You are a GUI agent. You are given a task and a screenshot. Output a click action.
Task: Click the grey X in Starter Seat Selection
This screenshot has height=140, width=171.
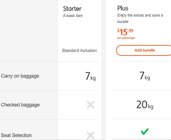pyautogui.click(x=91, y=135)
